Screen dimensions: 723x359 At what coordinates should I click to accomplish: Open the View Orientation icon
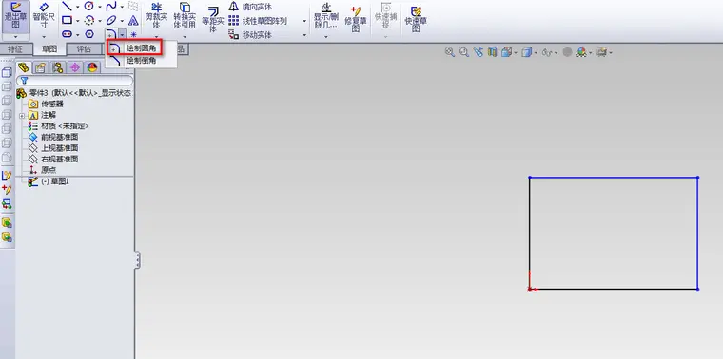[x=506, y=52]
